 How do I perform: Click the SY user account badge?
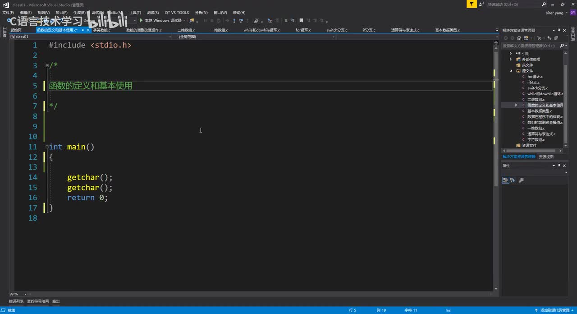(573, 13)
